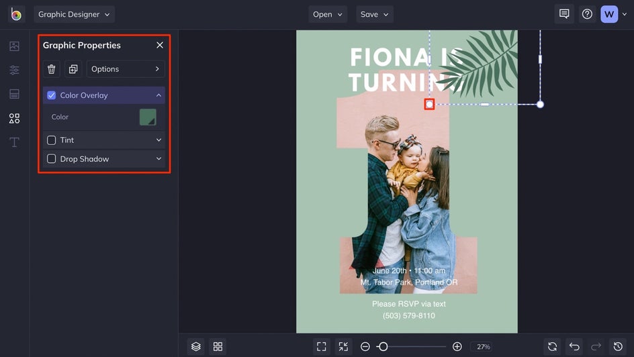Screen dimensions: 634x357
Task: Expand the Drop Shadow section chevron
Action: 158,159
